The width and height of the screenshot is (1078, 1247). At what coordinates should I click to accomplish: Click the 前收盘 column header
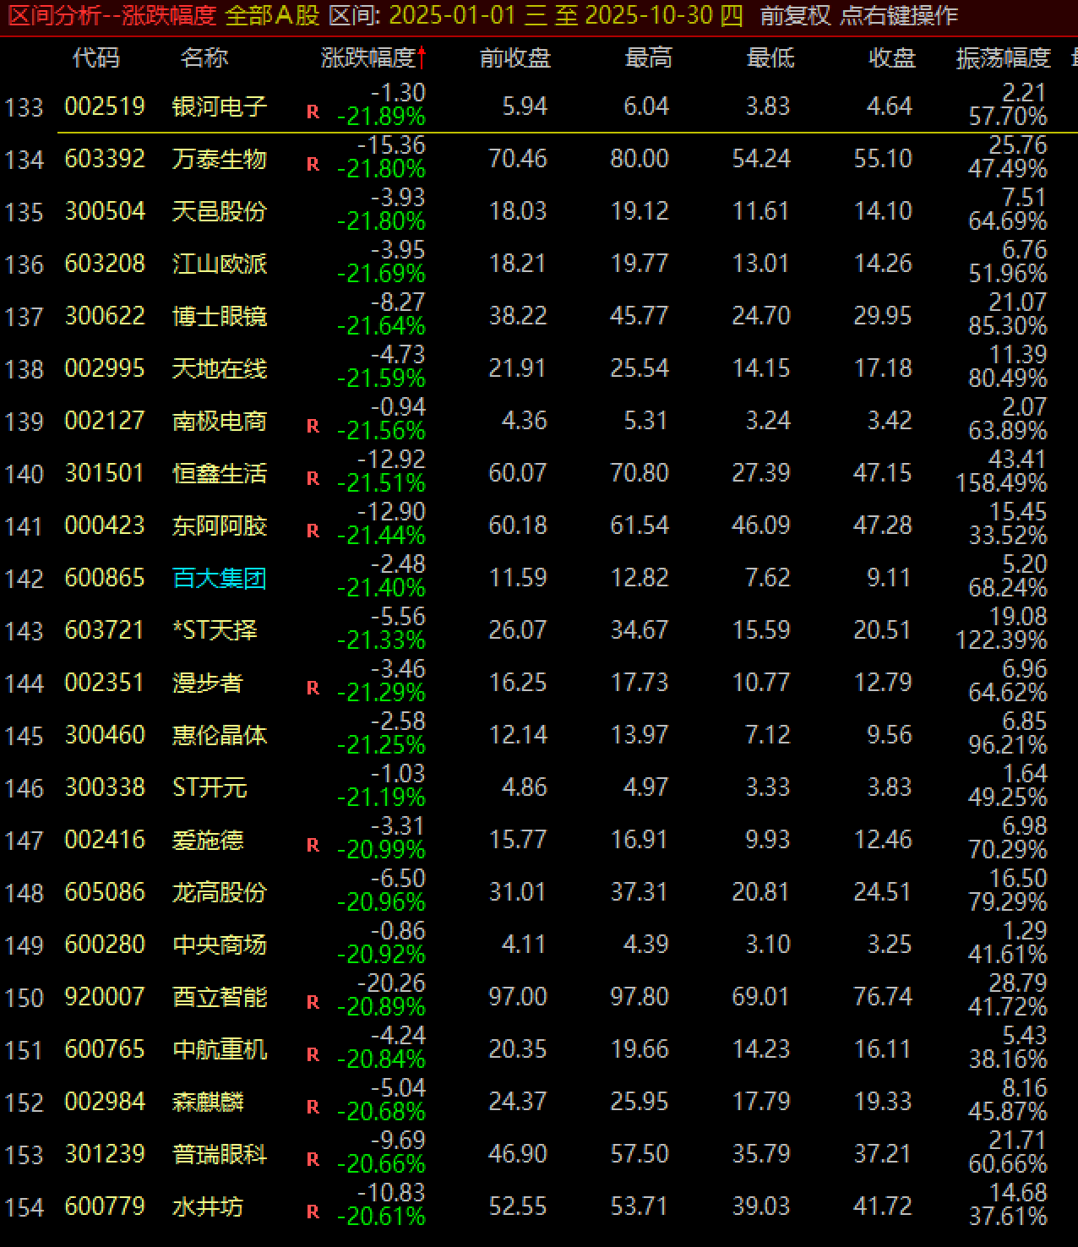tap(515, 57)
